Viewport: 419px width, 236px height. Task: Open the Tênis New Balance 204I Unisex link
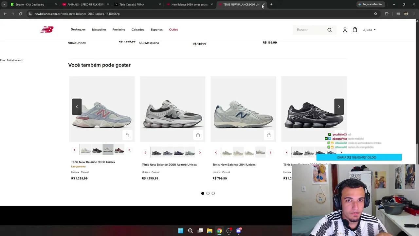(x=234, y=165)
